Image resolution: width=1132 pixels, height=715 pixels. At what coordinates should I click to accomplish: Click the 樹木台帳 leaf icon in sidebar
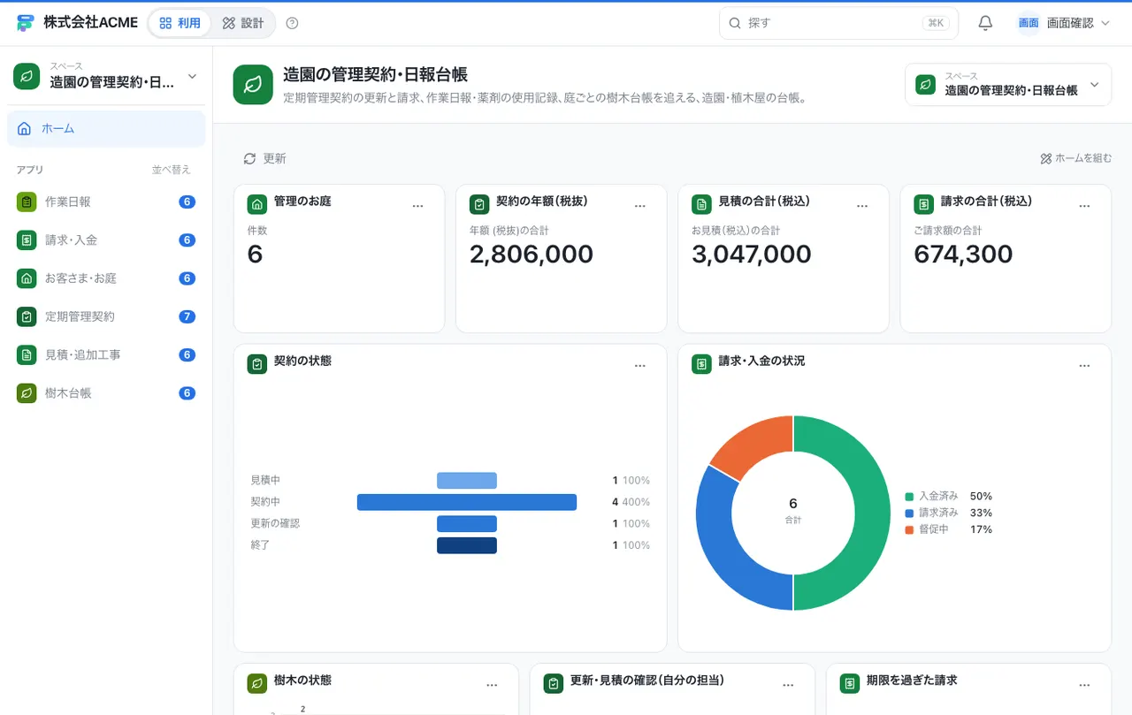tap(27, 392)
